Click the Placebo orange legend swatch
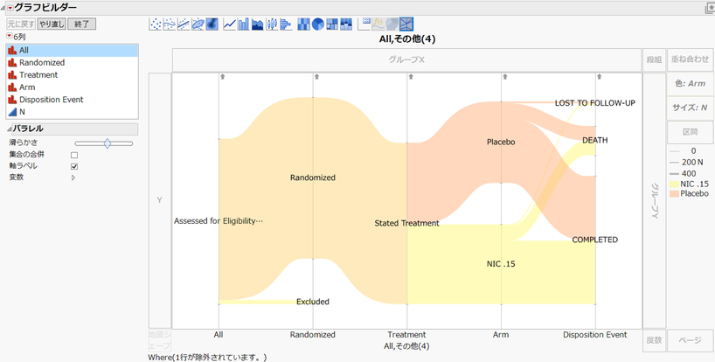This screenshot has width=715, height=362. tap(674, 194)
